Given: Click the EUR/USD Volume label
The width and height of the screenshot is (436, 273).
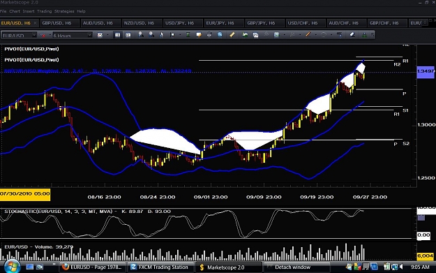Looking at the screenshot, I should [39, 246].
